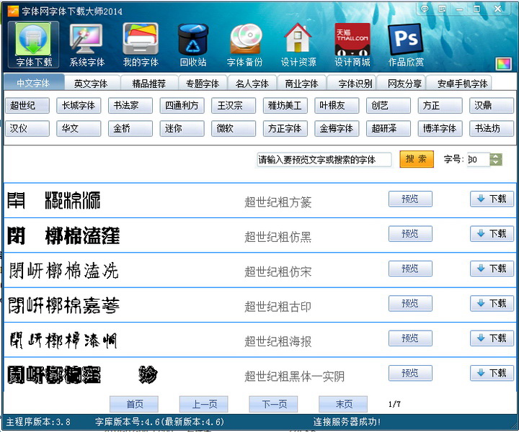The width and height of the screenshot is (519, 432).
Task: Download the 超世纪粗仿宋 font
Action: coord(492,269)
